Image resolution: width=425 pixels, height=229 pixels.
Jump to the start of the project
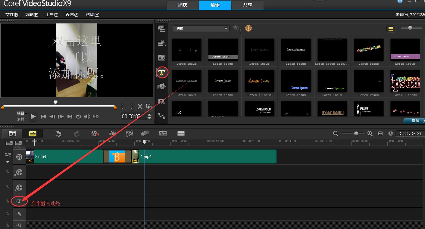pos(43,116)
